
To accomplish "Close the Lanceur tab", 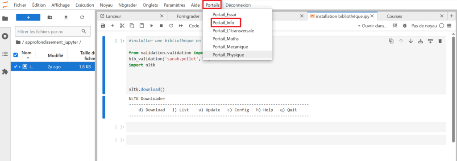I will (x=162, y=17).
